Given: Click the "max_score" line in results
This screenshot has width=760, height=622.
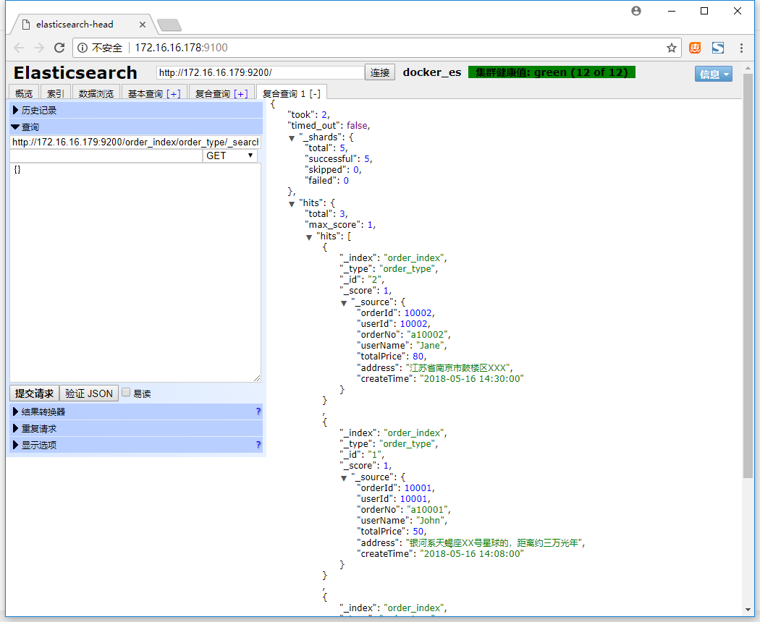Looking at the screenshot, I should point(339,225).
